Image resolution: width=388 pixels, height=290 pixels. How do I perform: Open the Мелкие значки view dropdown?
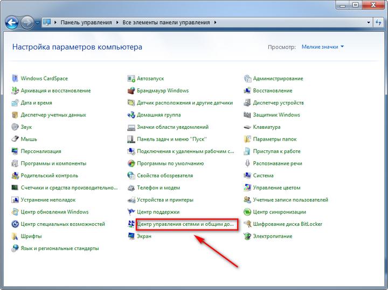323,47
